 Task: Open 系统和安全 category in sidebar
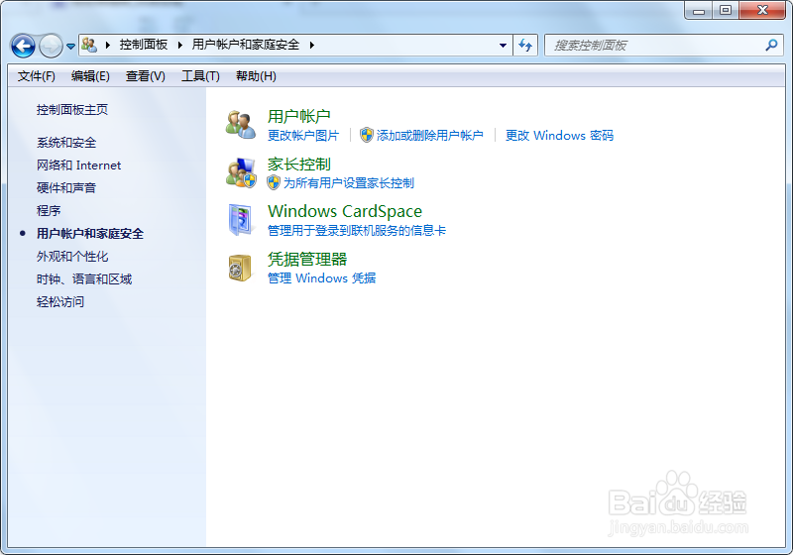point(66,143)
